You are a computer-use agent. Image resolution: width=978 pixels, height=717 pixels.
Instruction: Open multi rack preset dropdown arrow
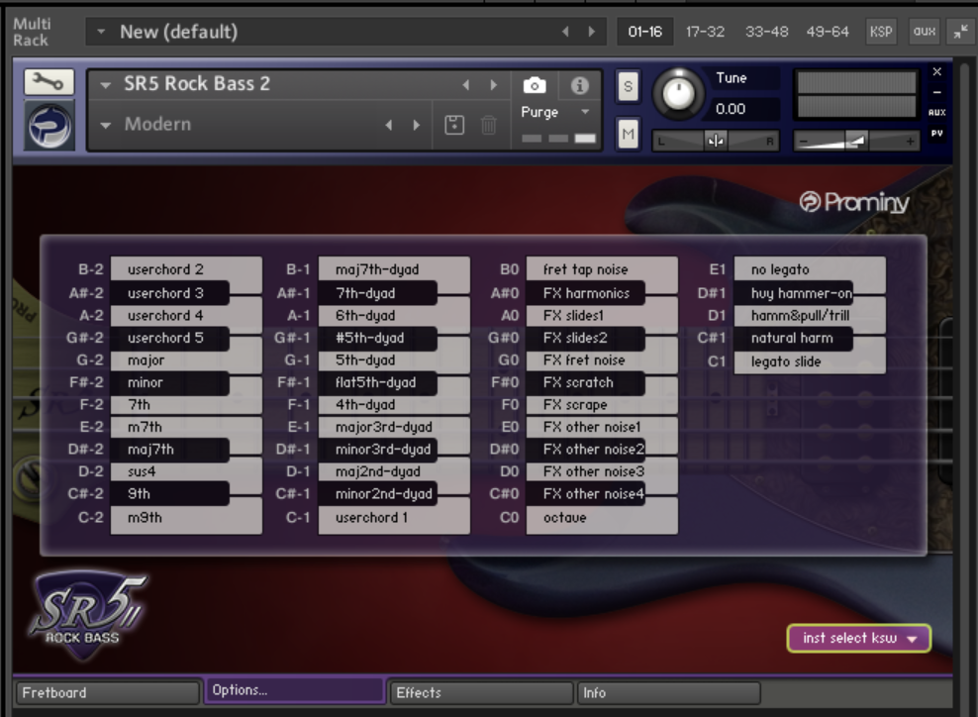coord(100,32)
